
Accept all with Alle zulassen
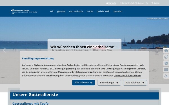84,83
